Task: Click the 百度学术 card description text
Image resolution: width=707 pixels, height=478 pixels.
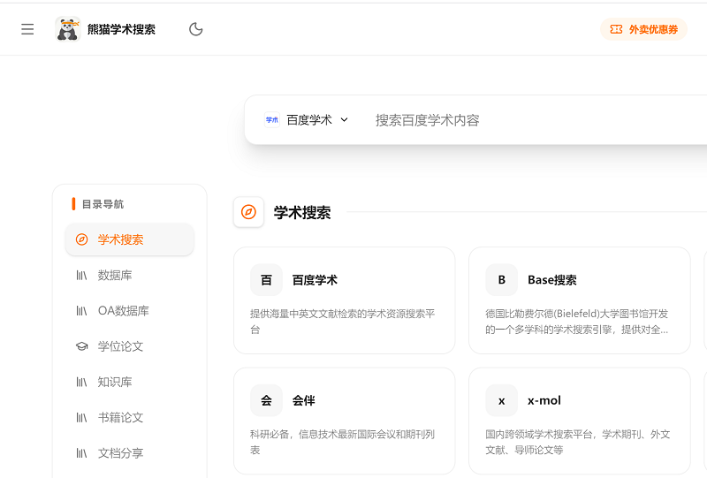Action: [x=343, y=322]
